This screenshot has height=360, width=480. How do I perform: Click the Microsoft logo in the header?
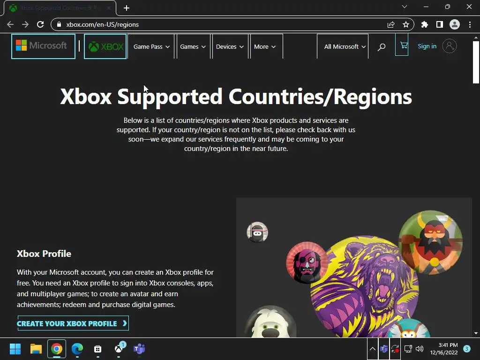click(43, 46)
